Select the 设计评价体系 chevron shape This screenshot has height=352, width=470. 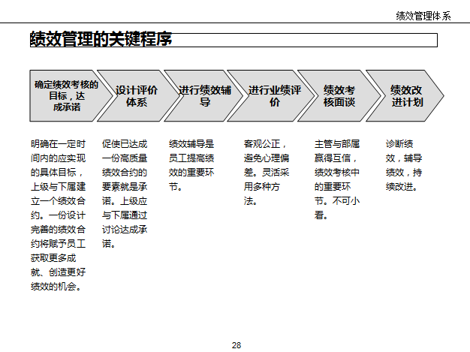pos(137,96)
